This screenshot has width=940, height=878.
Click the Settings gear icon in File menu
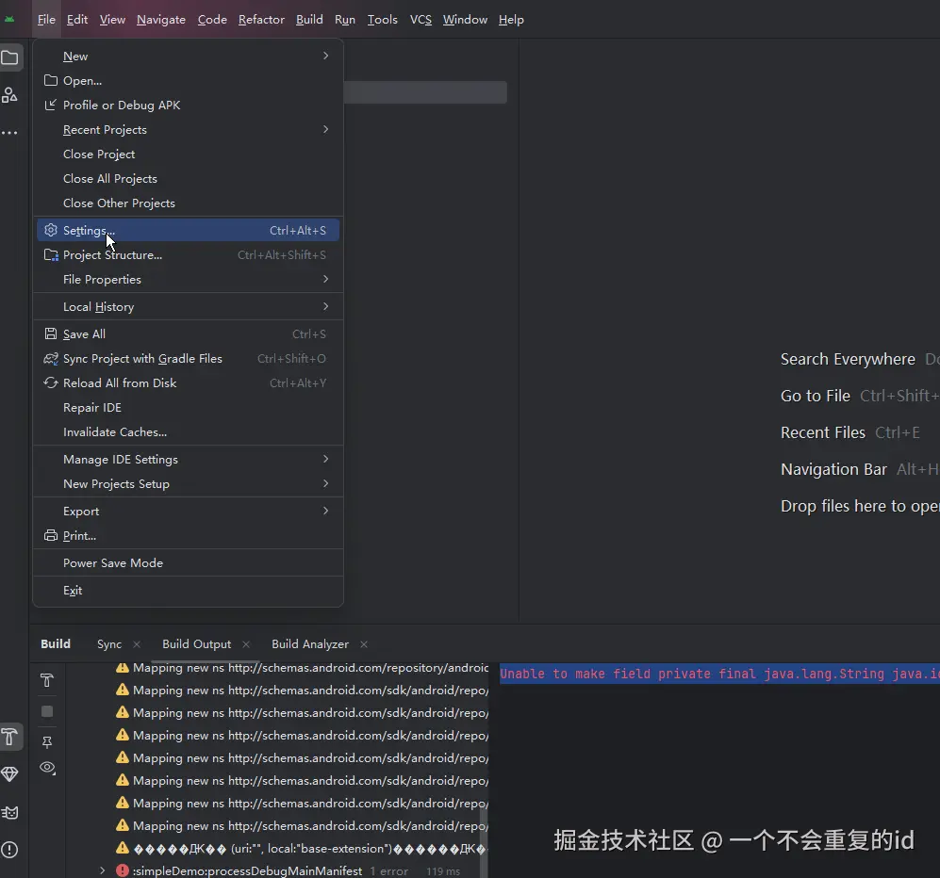tap(51, 230)
